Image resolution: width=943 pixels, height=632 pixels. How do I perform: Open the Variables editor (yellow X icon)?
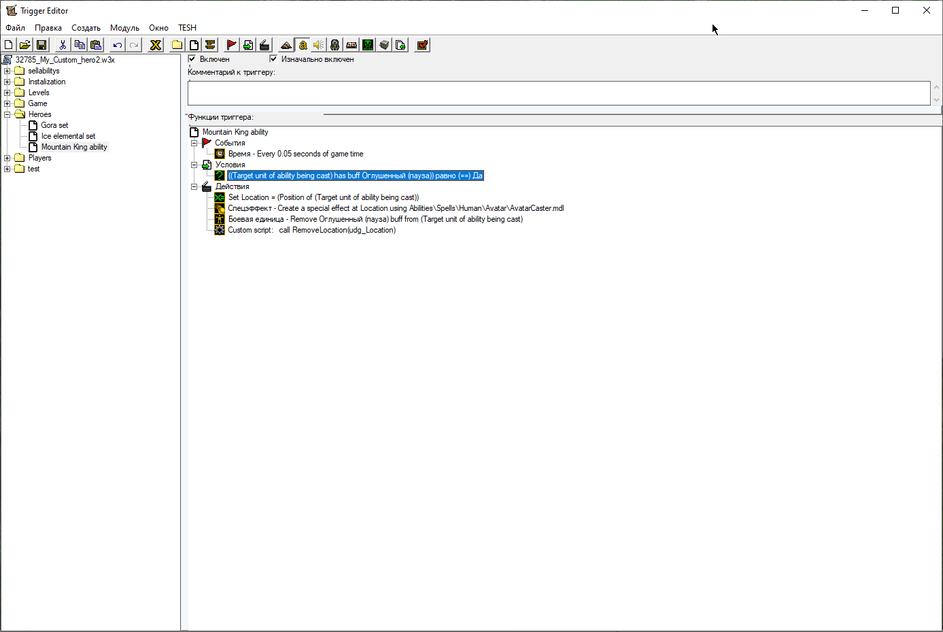pos(156,45)
